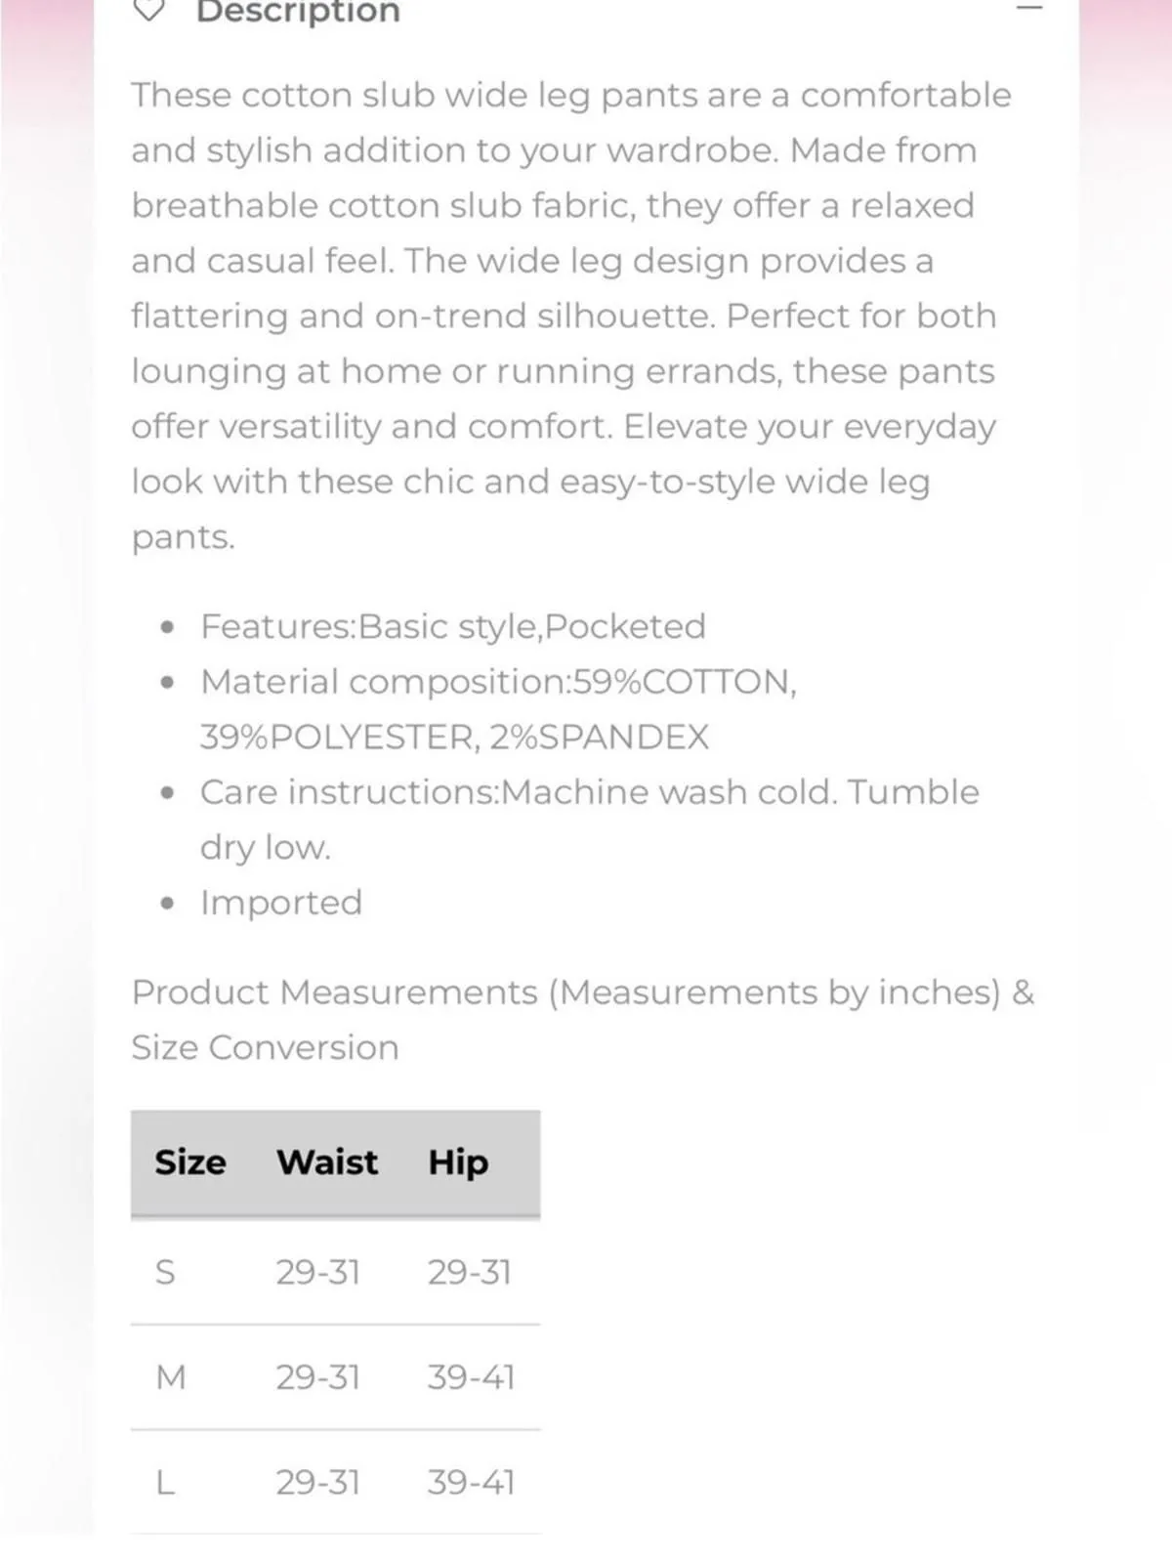Image resolution: width=1172 pixels, height=1563 pixels.
Task: Click the 39-41 hip value for L
Action: point(471,1483)
